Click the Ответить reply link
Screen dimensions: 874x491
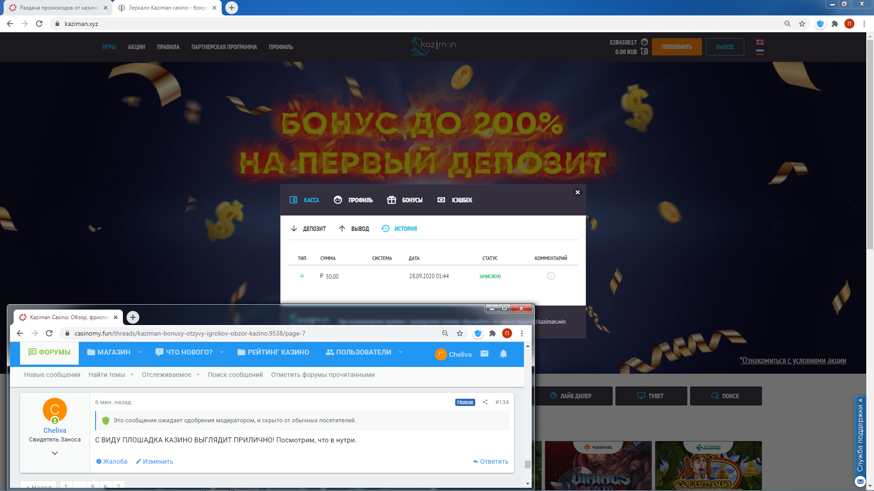click(491, 461)
